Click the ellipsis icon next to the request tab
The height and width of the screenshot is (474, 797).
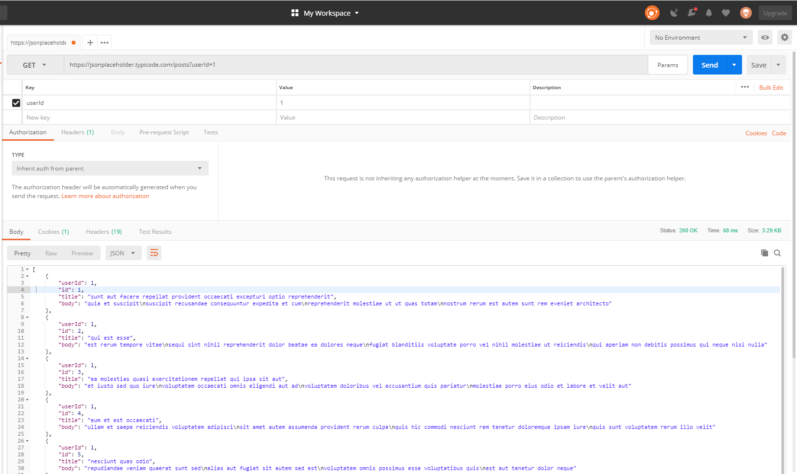click(105, 43)
